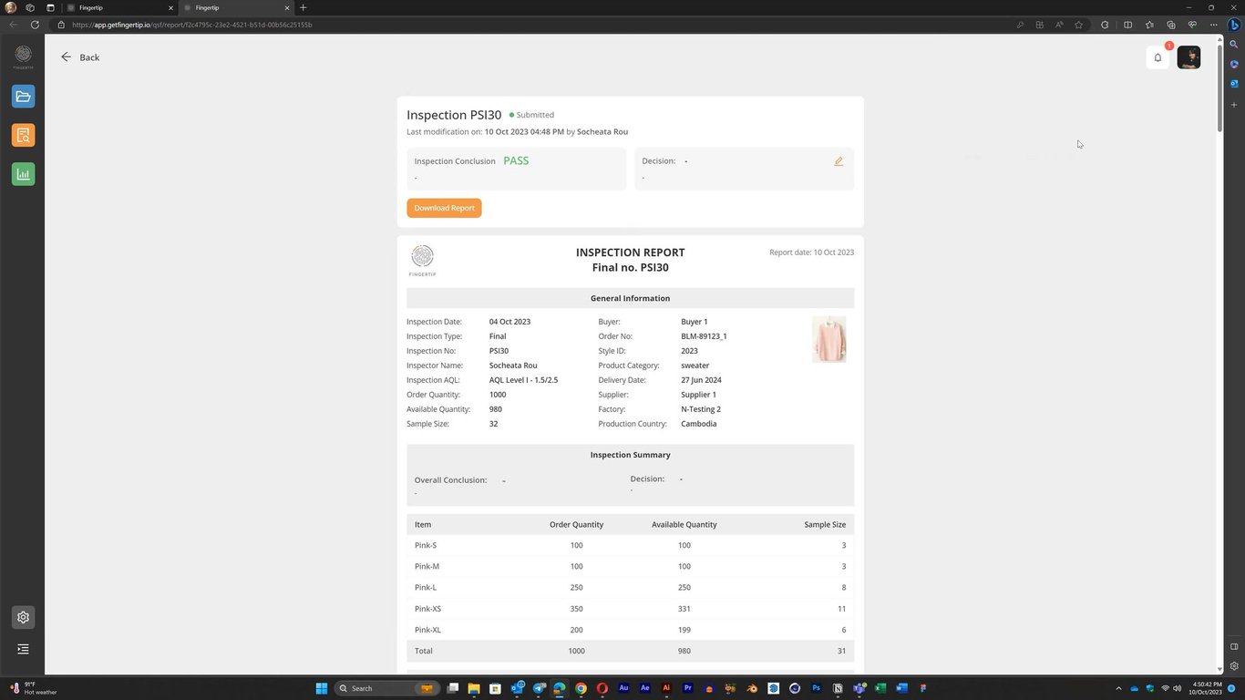Image resolution: width=1245 pixels, height=700 pixels.
Task: Open the orange report search icon in the sidebar
Action: (x=24, y=135)
